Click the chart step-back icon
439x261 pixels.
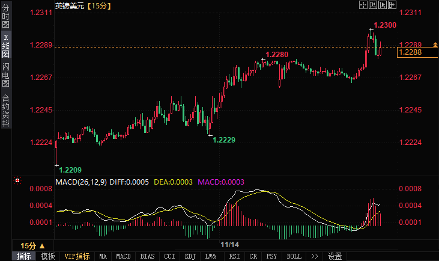click(x=373, y=5)
